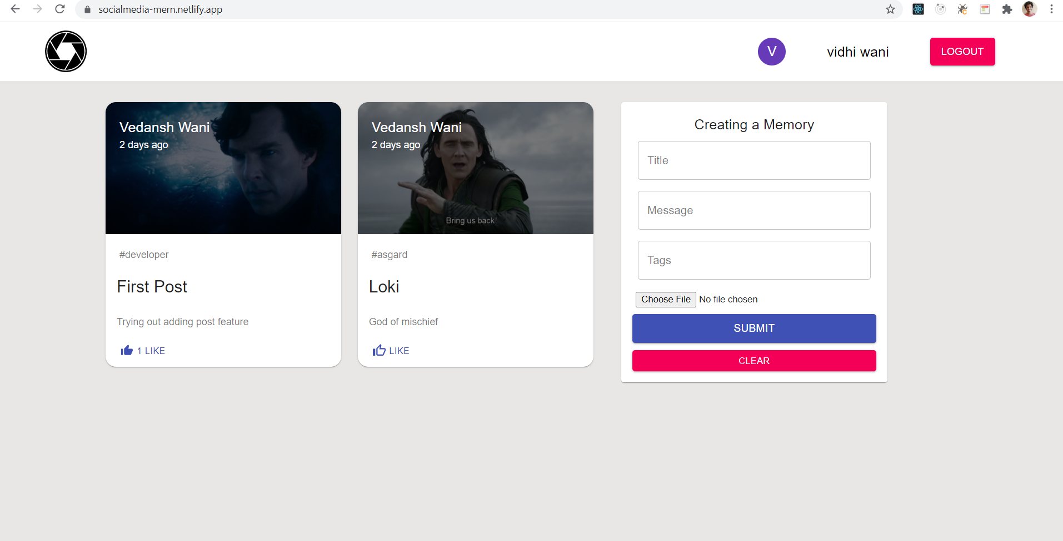Click the forward navigation arrow
This screenshot has width=1063, height=541.
(38, 9)
